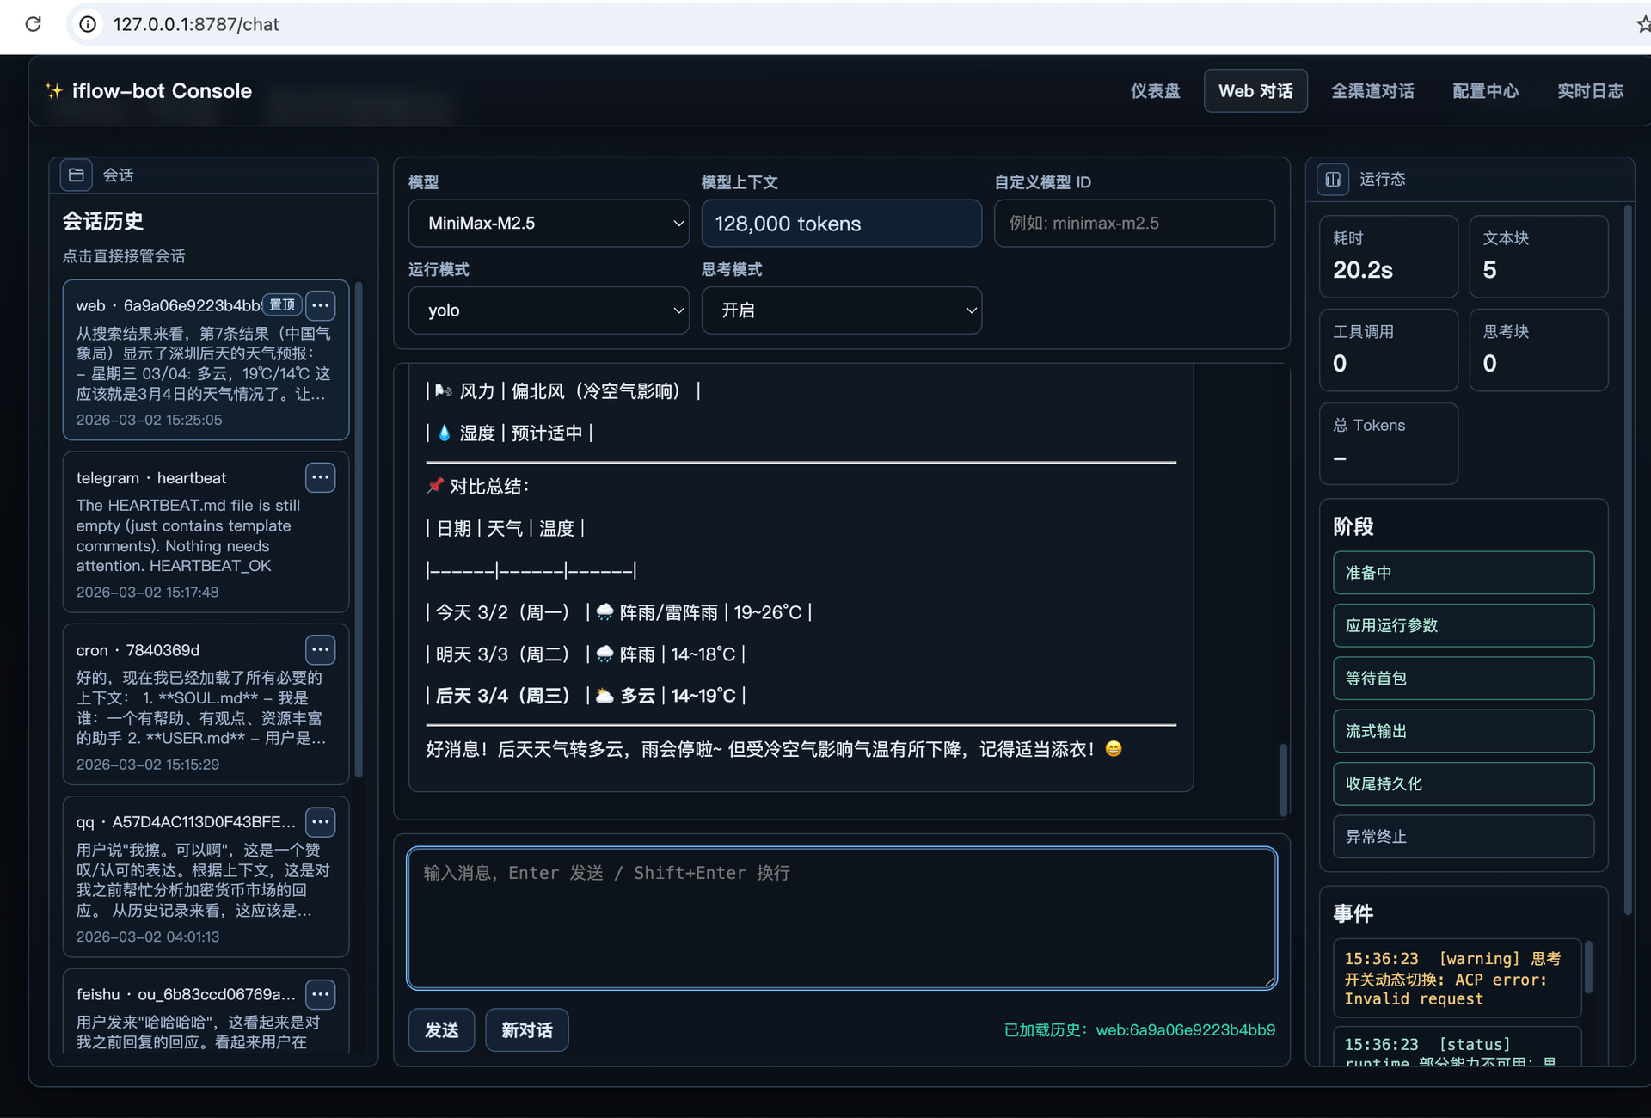The width and height of the screenshot is (1651, 1118).
Task: Open more options for web session 6a9a06e9223b4bb
Action: [321, 305]
